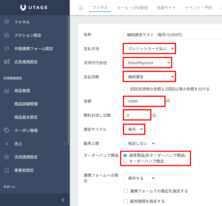Check 販売期間を指定する checkbox
This screenshot has height=206, width=222.
point(126,201)
